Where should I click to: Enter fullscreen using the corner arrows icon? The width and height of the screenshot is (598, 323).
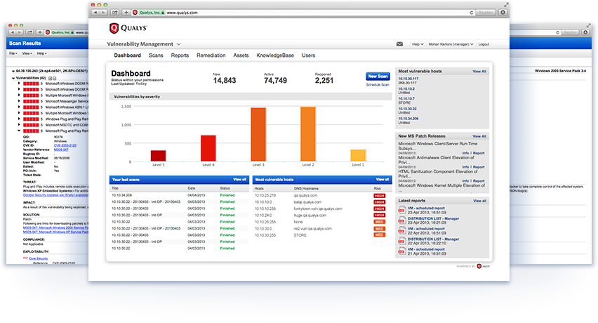pyautogui.click(x=506, y=5)
